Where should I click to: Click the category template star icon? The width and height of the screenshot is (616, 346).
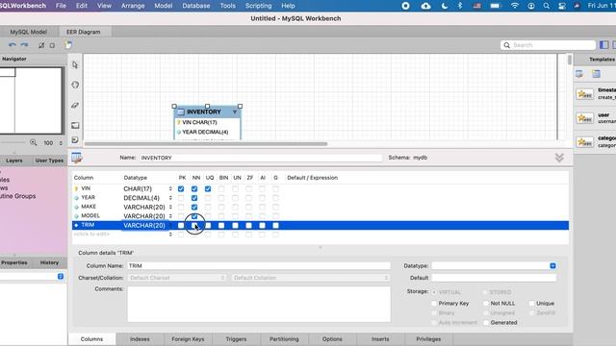coord(584,142)
